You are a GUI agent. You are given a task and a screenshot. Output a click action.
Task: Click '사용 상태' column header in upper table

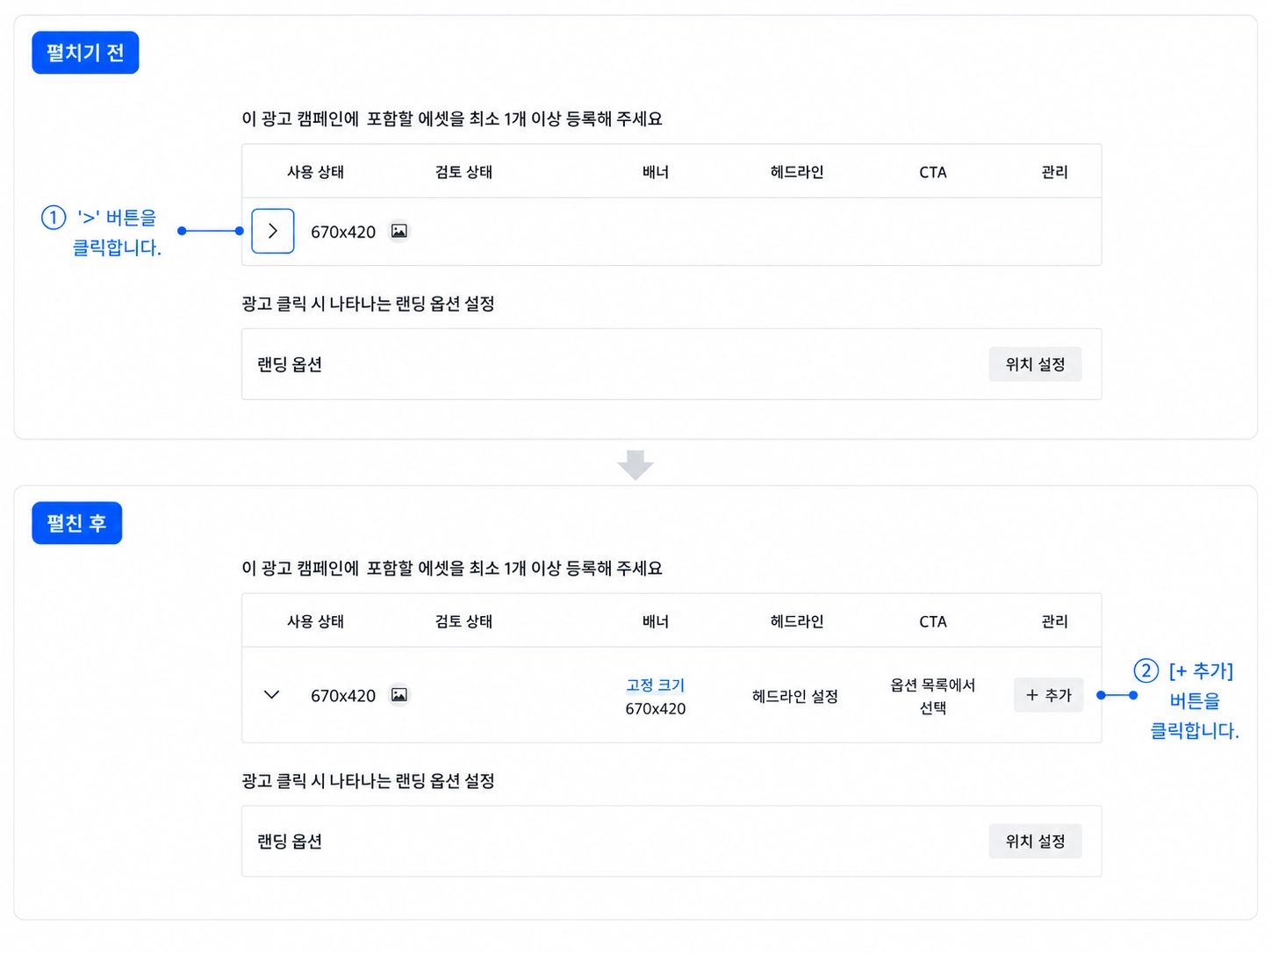coord(316,172)
